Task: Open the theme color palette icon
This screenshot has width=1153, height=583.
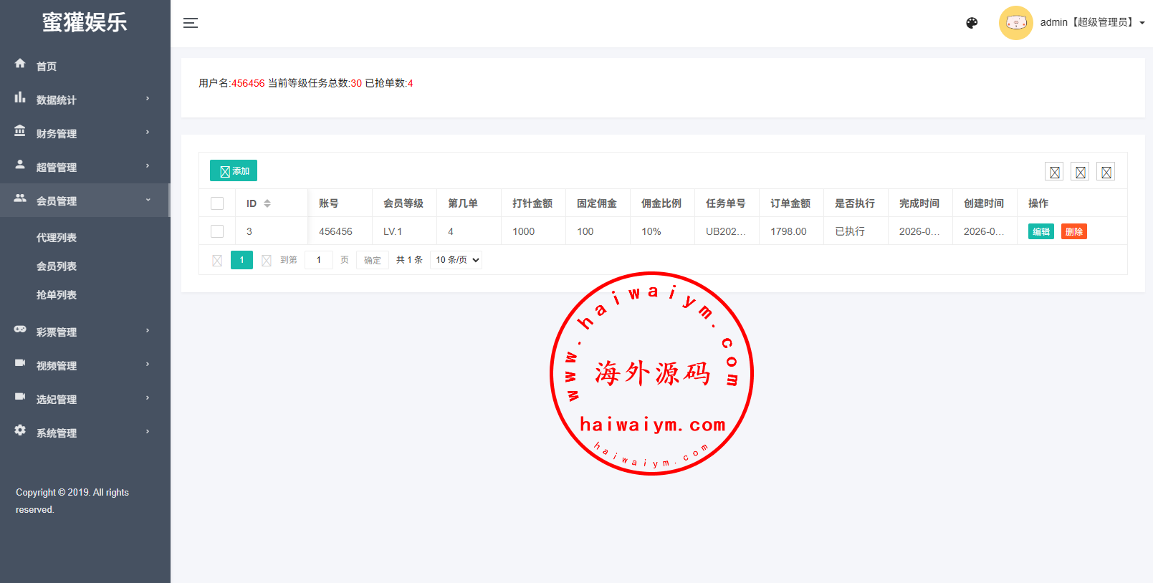Action: pos(972,23)
